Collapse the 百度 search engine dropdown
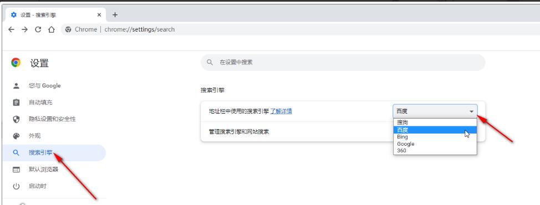The image size is (540, 205). tap(435, 111)
